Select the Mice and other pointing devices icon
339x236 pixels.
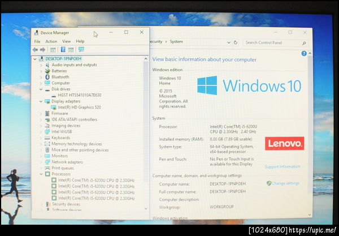pyautogui.click(x=47, y=150)
